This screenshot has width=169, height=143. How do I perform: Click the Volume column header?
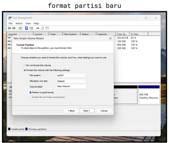coord(20,34)
